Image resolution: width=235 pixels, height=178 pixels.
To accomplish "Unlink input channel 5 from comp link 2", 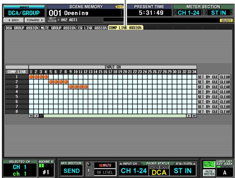I will (x=51, y=82).
